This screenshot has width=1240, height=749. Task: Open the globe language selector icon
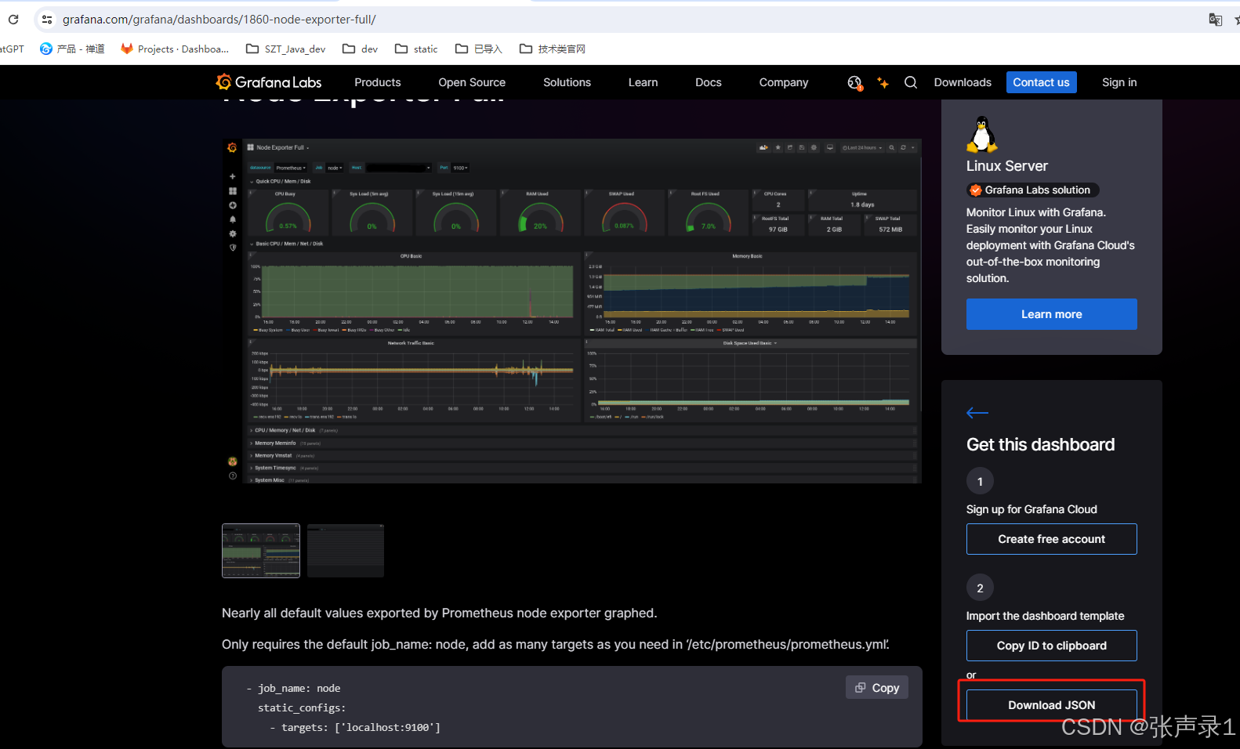click(854, 82)
